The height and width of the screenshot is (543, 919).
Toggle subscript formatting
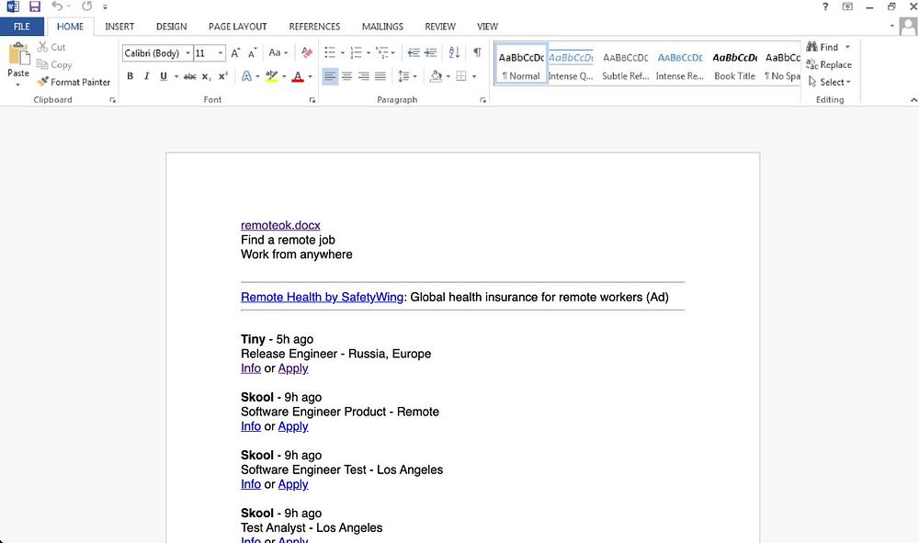[x=206, y=77]
